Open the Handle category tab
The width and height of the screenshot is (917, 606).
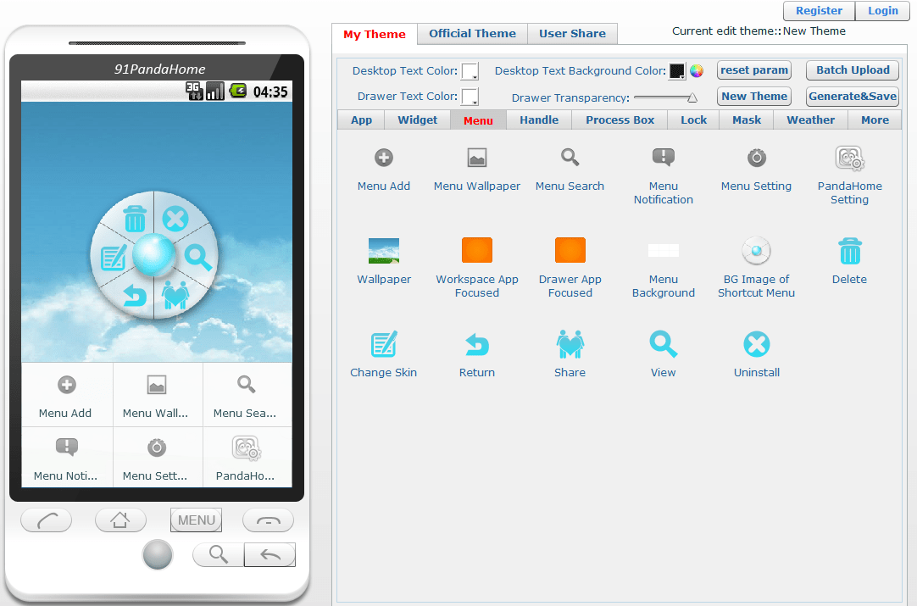(x=539, y=120)
